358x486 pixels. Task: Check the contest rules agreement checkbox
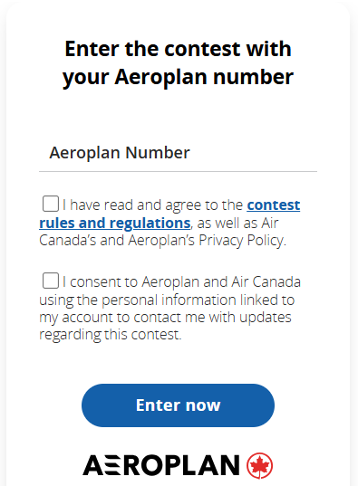coord(51,204)
